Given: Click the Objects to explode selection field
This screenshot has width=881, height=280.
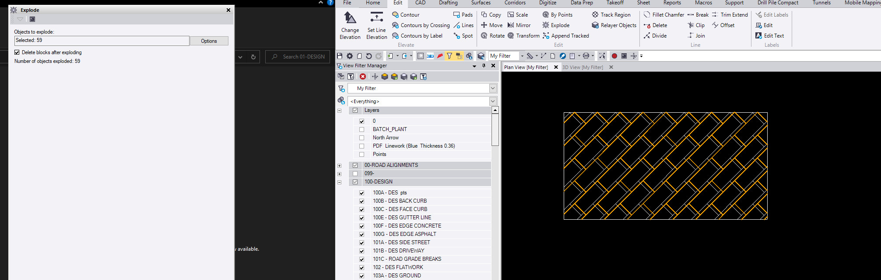Looking at the screenshot, I should point(102,41).
